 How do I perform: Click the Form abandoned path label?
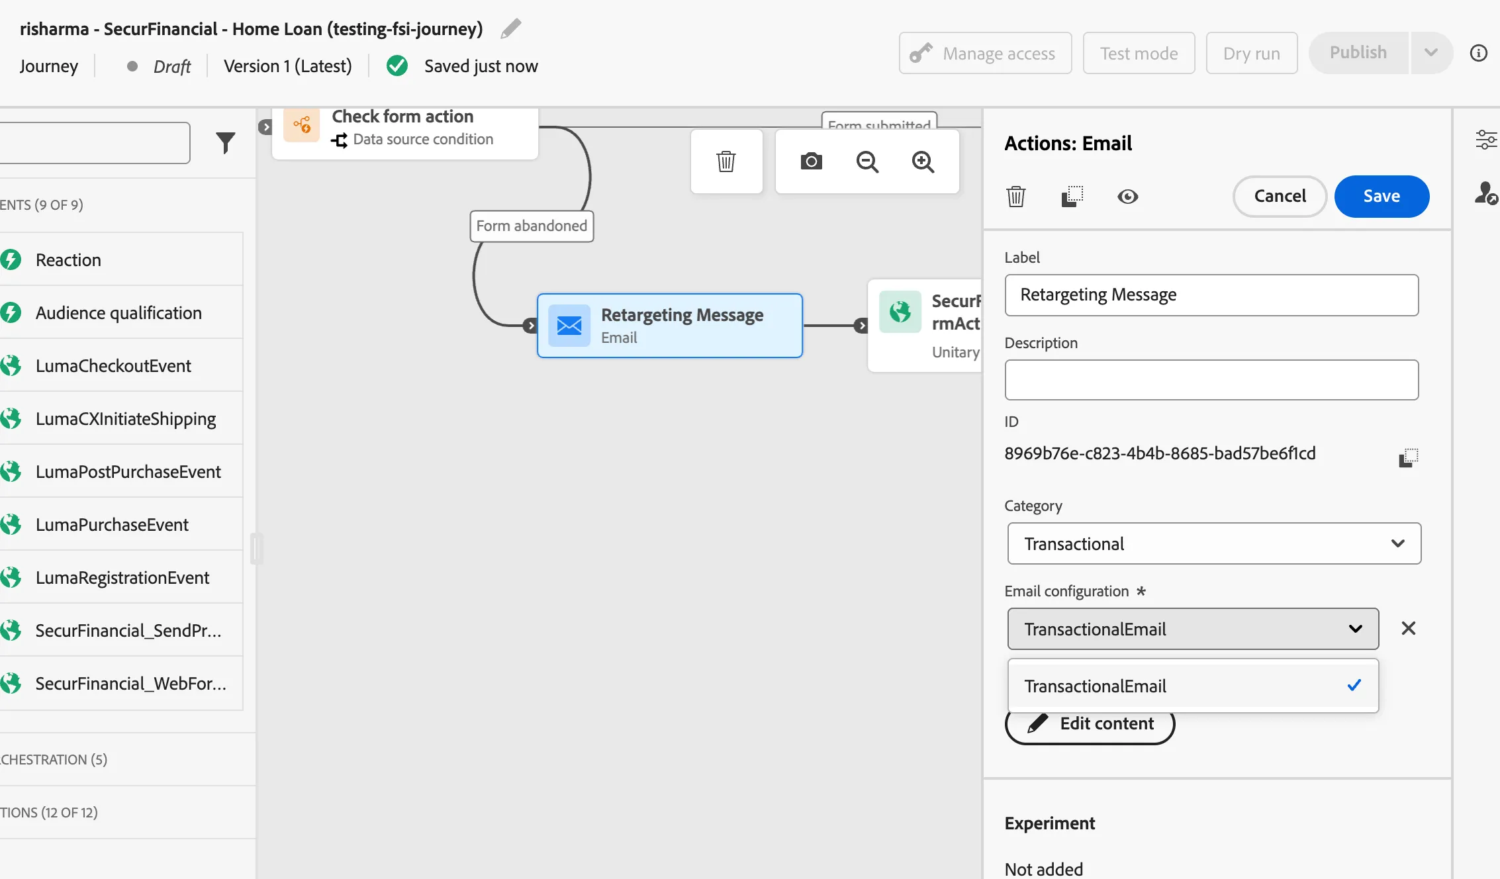pos(532,226)
